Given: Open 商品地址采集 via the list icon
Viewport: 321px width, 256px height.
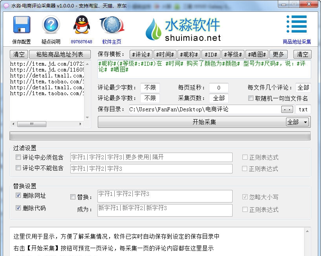Looking at the screenshot, I should coord(297,24).
